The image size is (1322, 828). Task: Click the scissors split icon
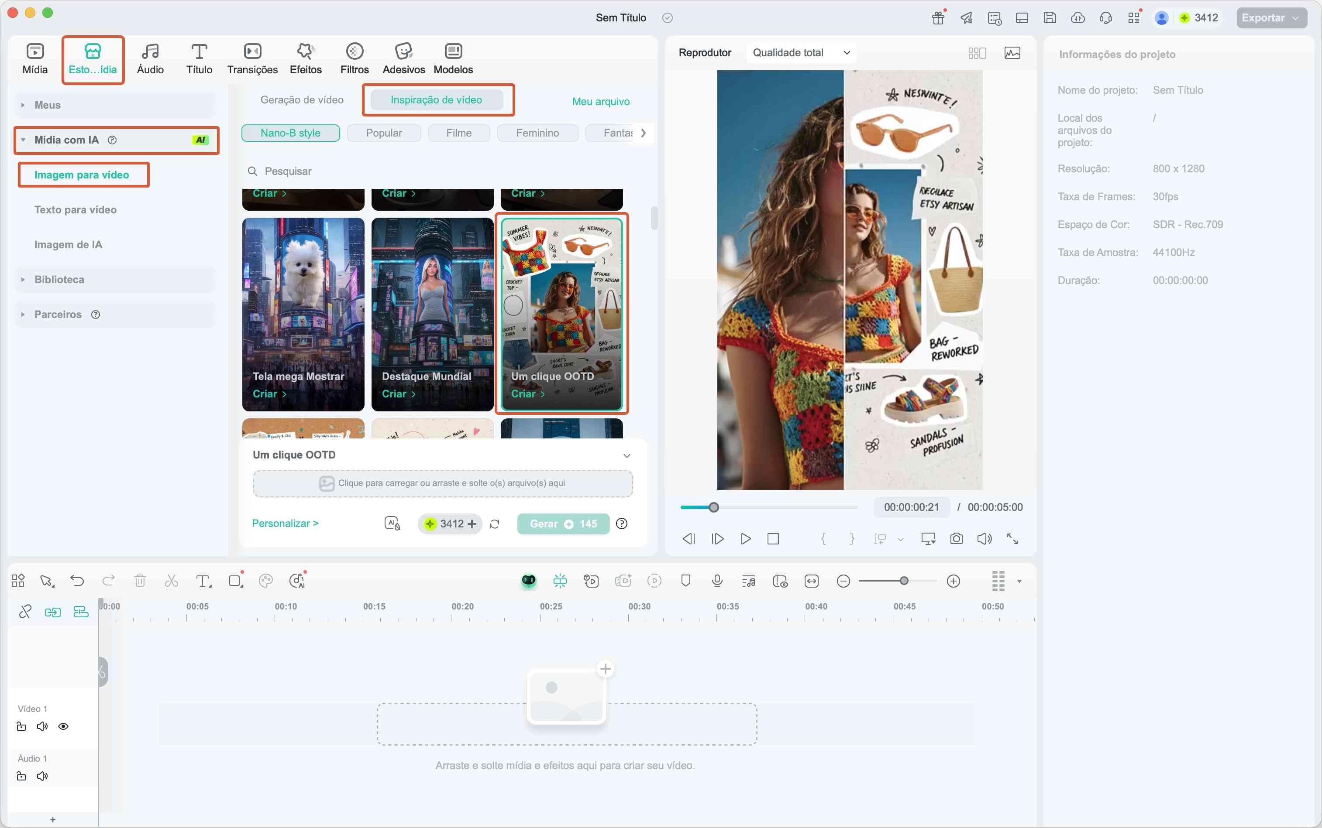pos(172,581)
